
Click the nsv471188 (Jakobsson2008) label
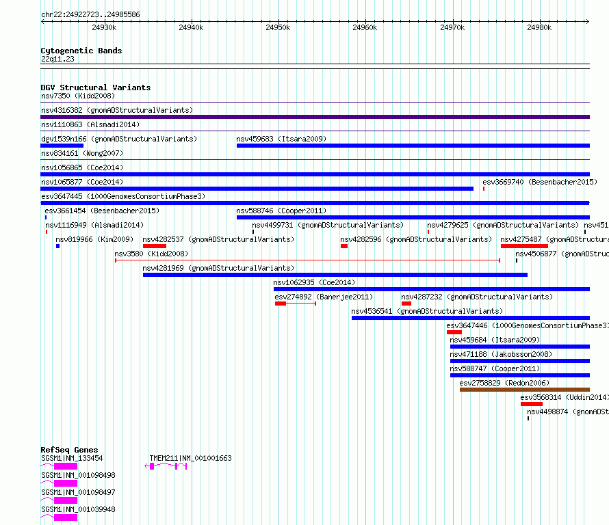point(501,354)
